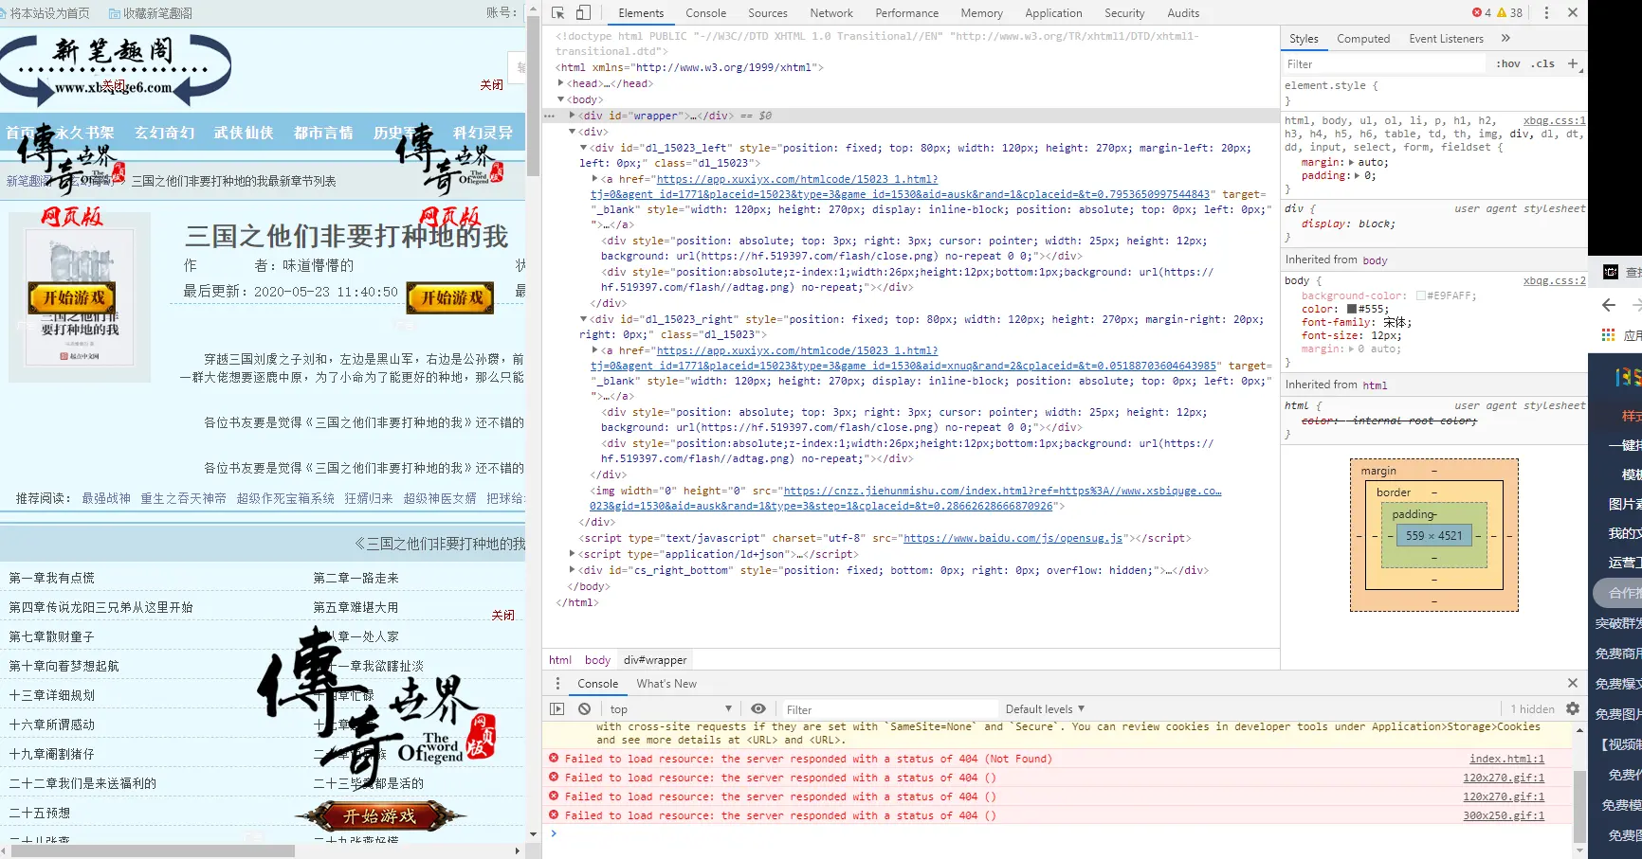Toggle live expression eye icon
Image resolution: width=1642 pixels, height=859 pixels.
pos(758,709)
